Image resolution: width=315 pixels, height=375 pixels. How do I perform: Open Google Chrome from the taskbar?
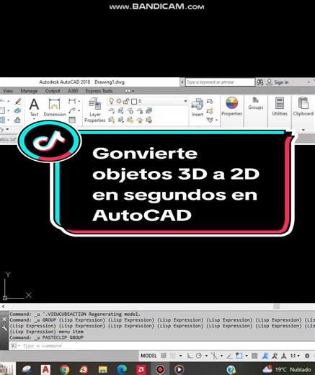coord(65,369)
